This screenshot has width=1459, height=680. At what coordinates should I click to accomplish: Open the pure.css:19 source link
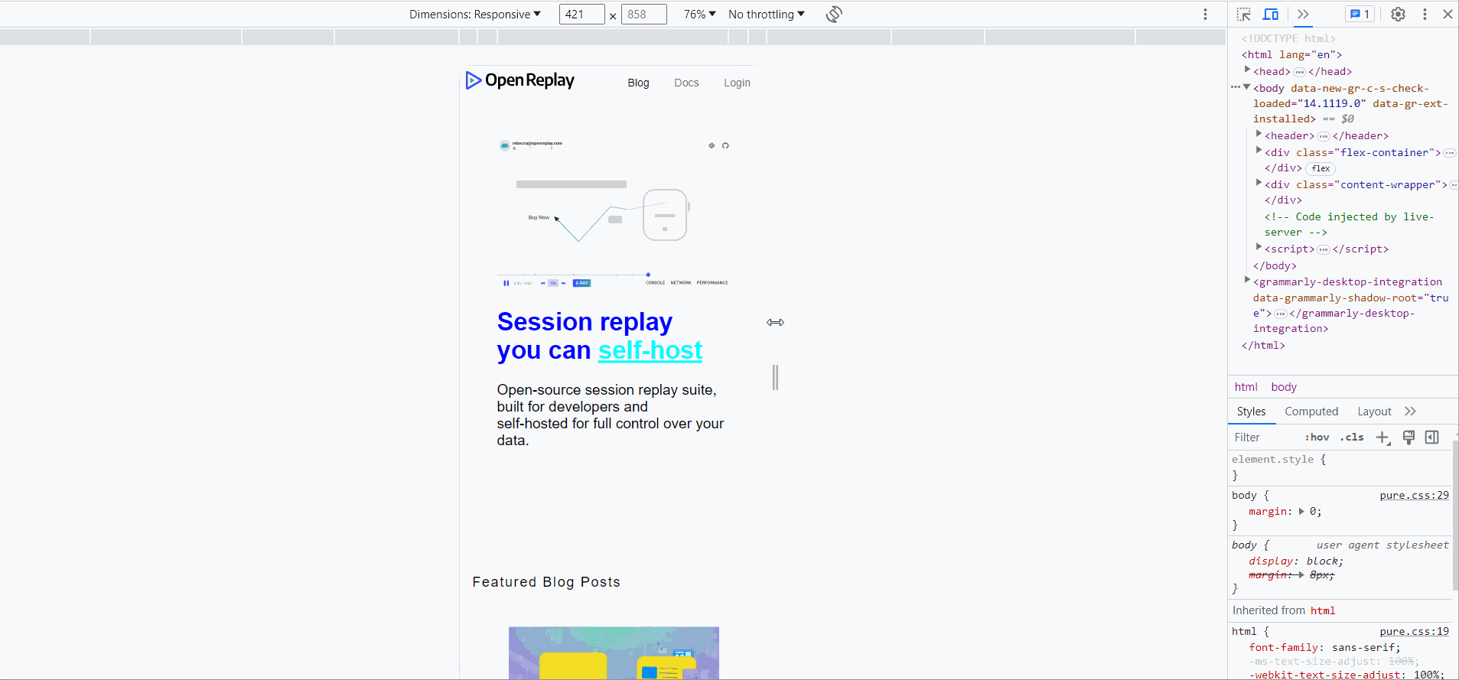[1414, 632]
